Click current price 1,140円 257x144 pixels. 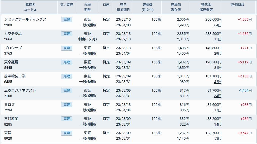point(183,138)
